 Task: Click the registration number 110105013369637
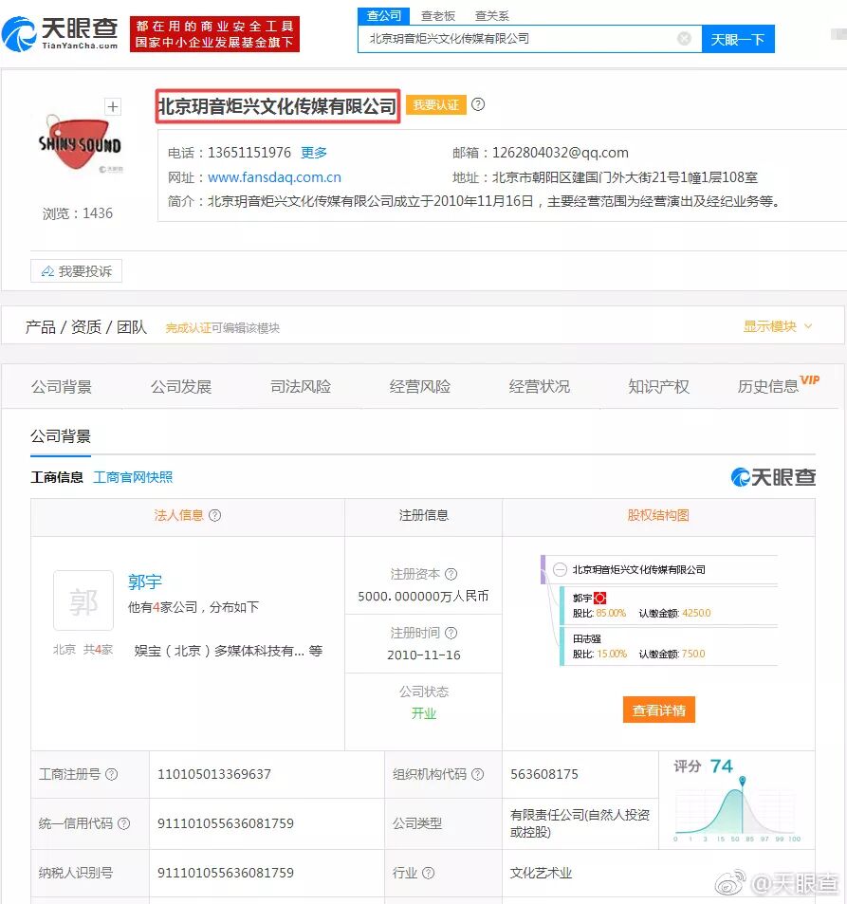click(x=214, y=774)
